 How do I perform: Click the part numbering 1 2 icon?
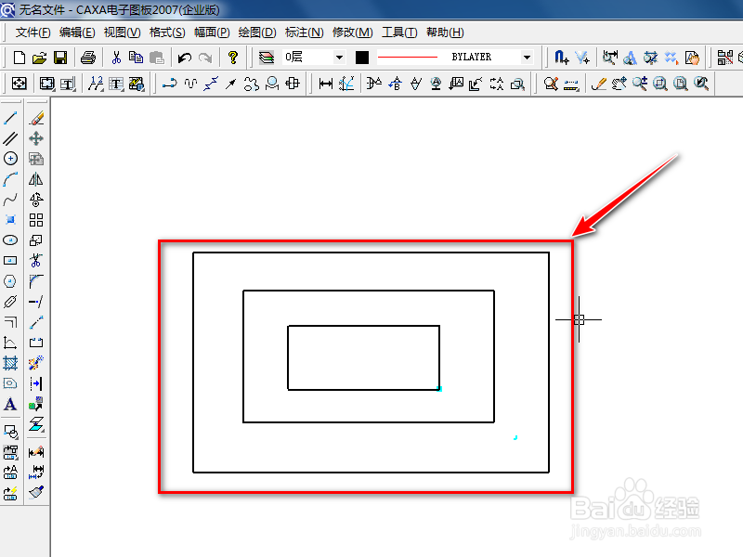coord(96,84)
